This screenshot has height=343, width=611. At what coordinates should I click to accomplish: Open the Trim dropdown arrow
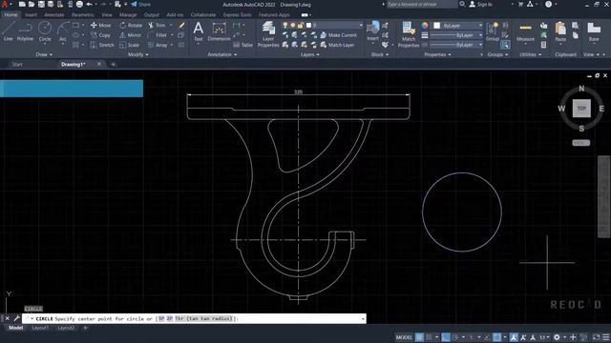pos(171,25)
